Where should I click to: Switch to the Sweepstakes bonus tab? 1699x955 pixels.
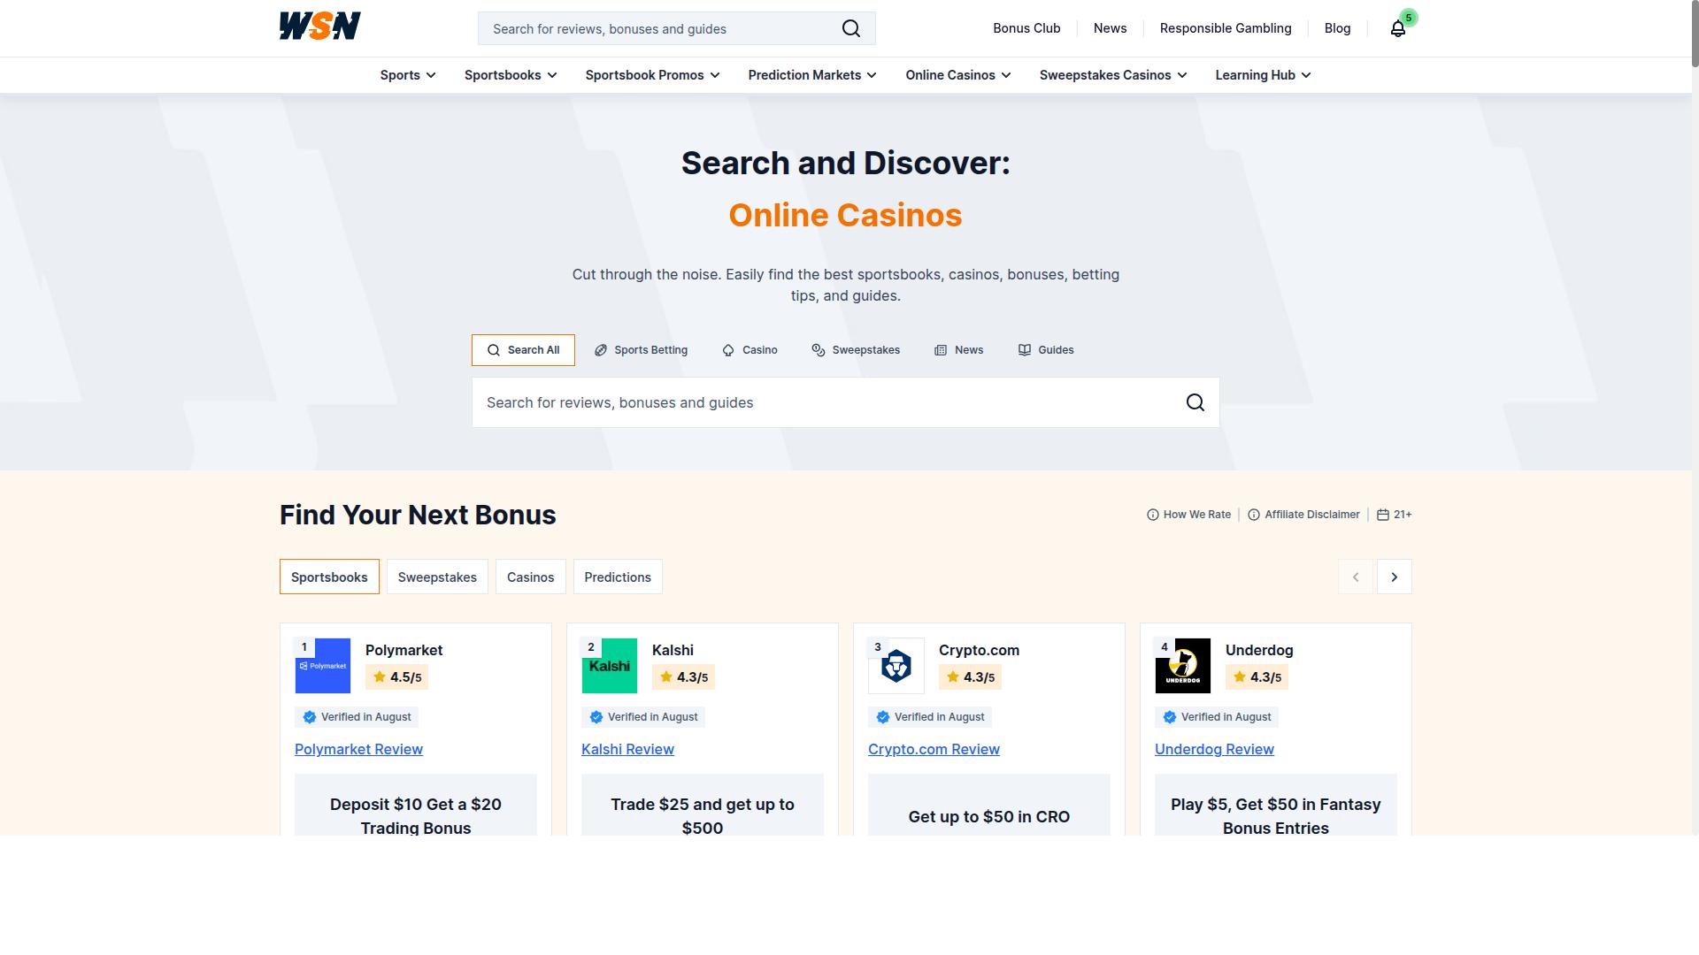(437, 577)
